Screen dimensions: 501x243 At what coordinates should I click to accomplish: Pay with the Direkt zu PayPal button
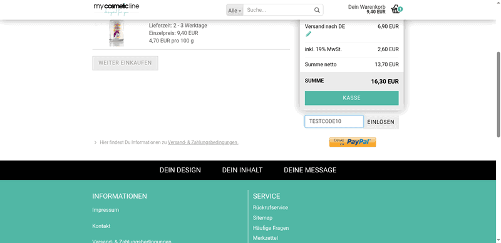coord(353,142)
